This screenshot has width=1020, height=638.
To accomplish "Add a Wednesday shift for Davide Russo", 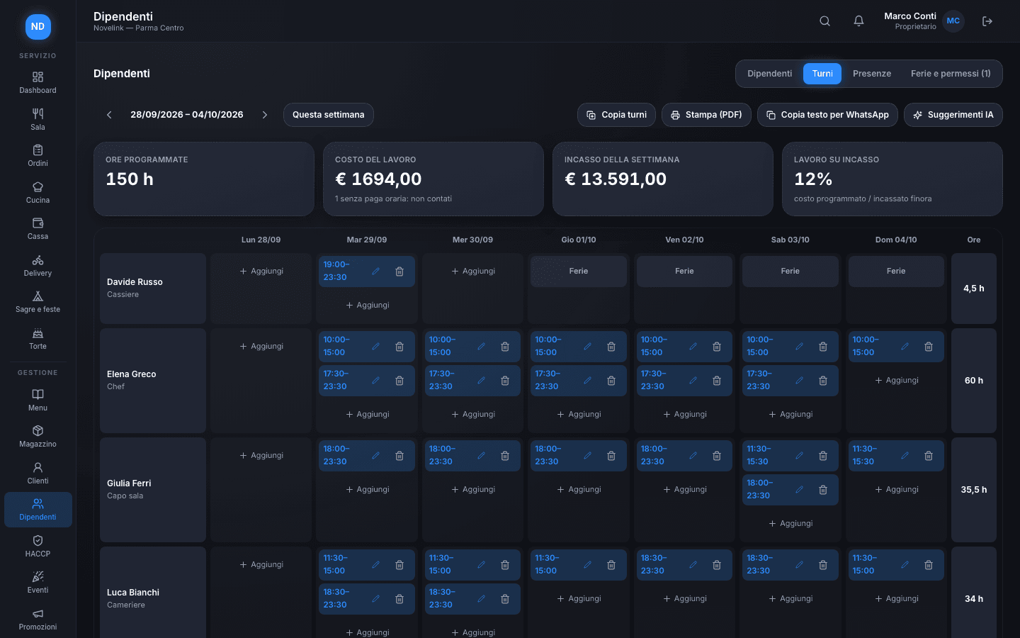I will (473, 272).
